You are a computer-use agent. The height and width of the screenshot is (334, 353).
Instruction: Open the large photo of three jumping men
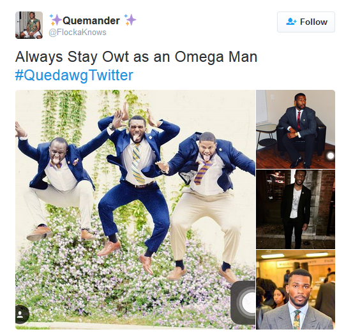135,210
